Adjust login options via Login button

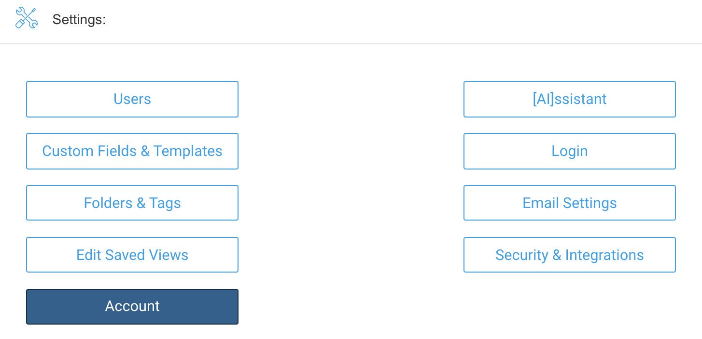click(570, 151)
